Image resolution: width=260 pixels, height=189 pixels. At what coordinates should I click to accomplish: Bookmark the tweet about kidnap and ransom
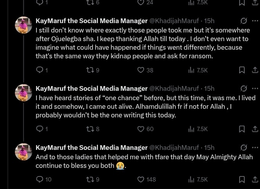[242, 70]
